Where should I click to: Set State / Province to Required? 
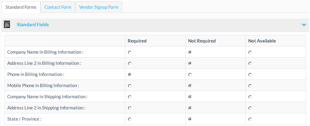point(130,119)
